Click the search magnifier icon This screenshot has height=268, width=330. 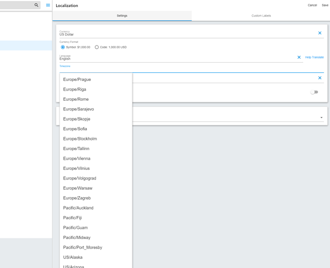(x=36, y=5)
